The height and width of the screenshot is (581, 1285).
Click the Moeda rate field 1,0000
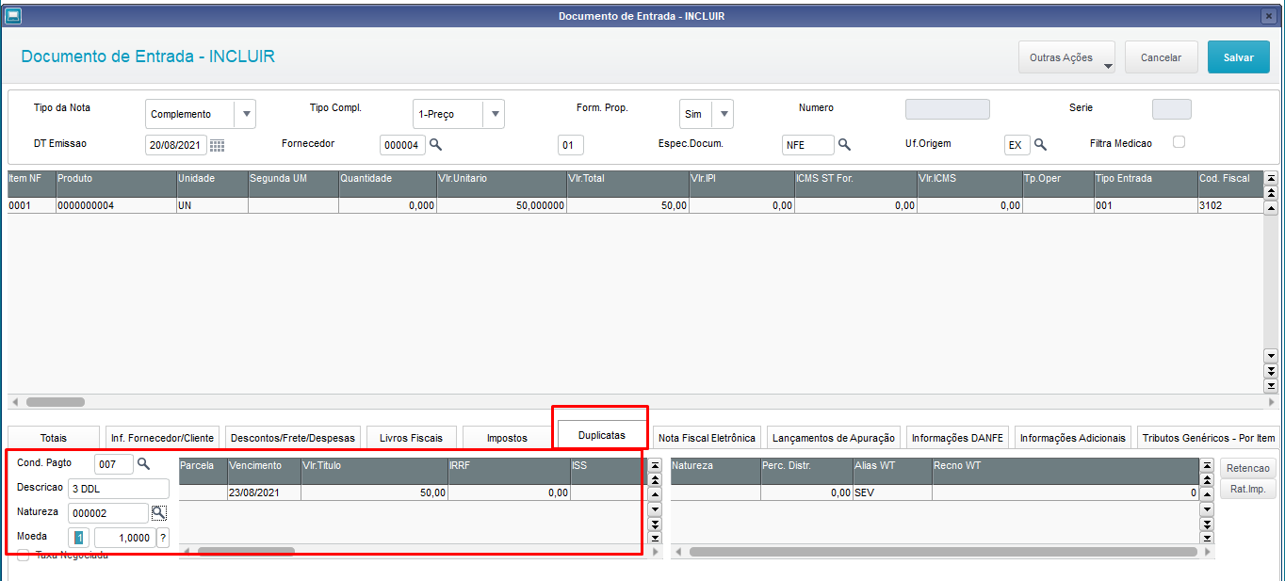[124, 538]
